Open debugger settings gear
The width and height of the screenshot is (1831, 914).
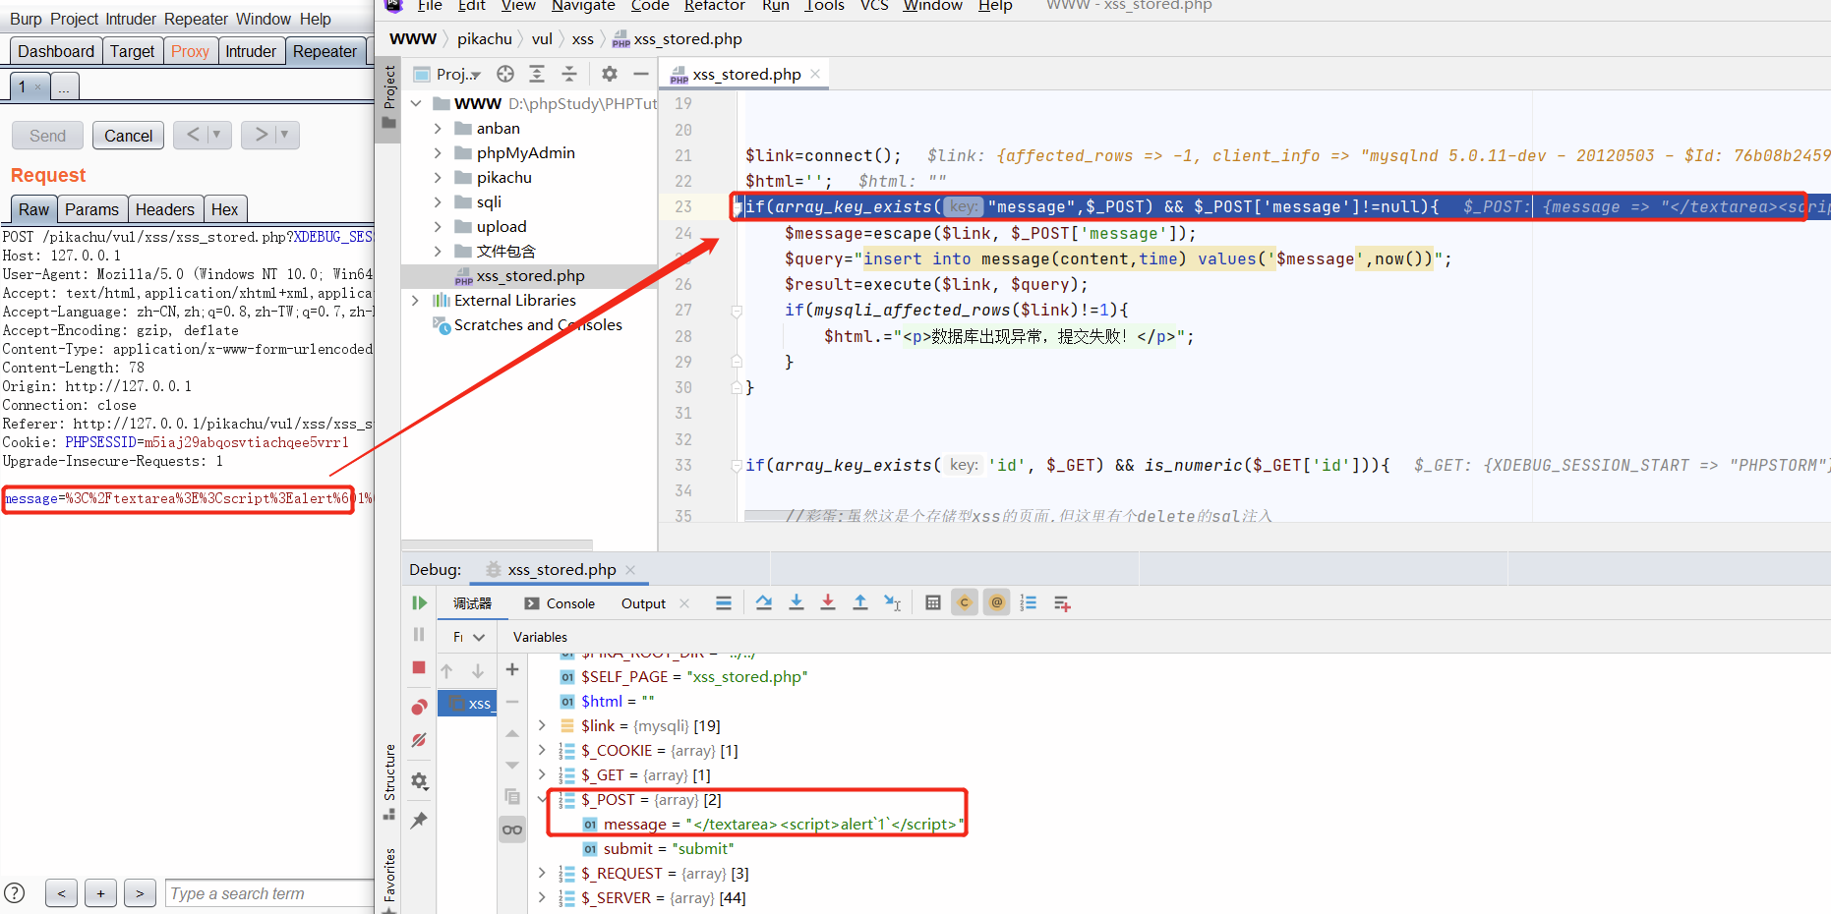(419, 781)
